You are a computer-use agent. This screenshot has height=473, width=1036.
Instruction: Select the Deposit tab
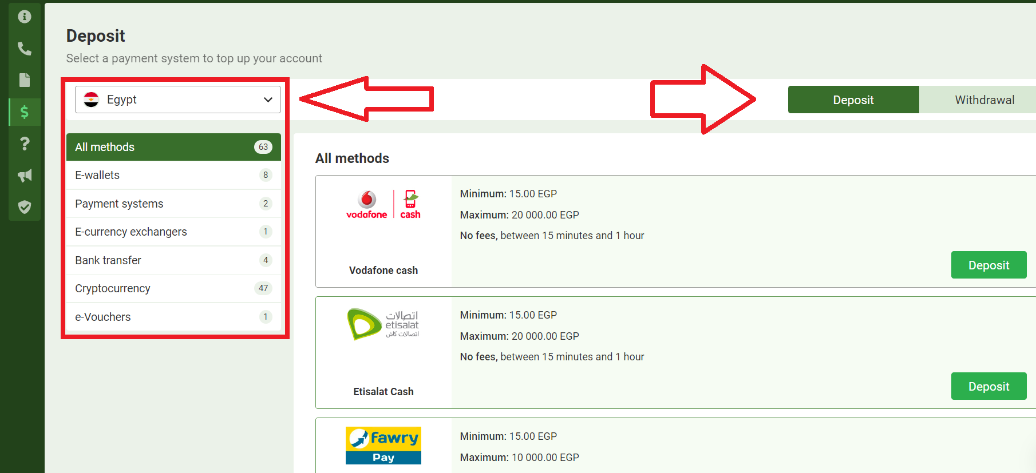[853, 100]
